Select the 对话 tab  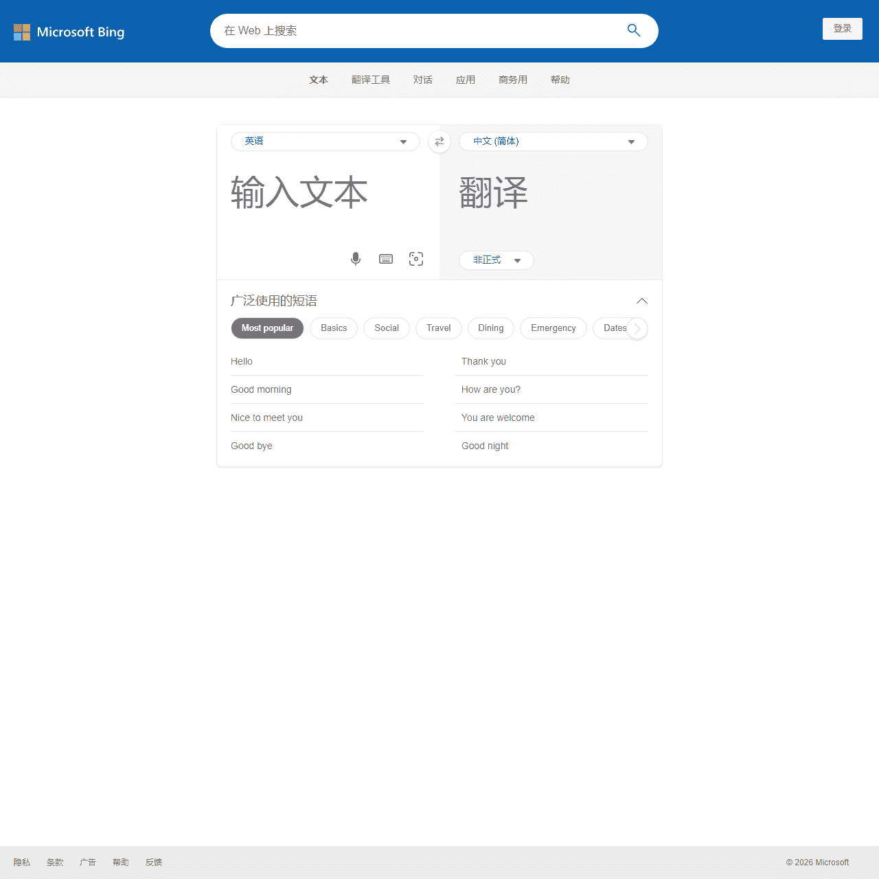(423, 80)
